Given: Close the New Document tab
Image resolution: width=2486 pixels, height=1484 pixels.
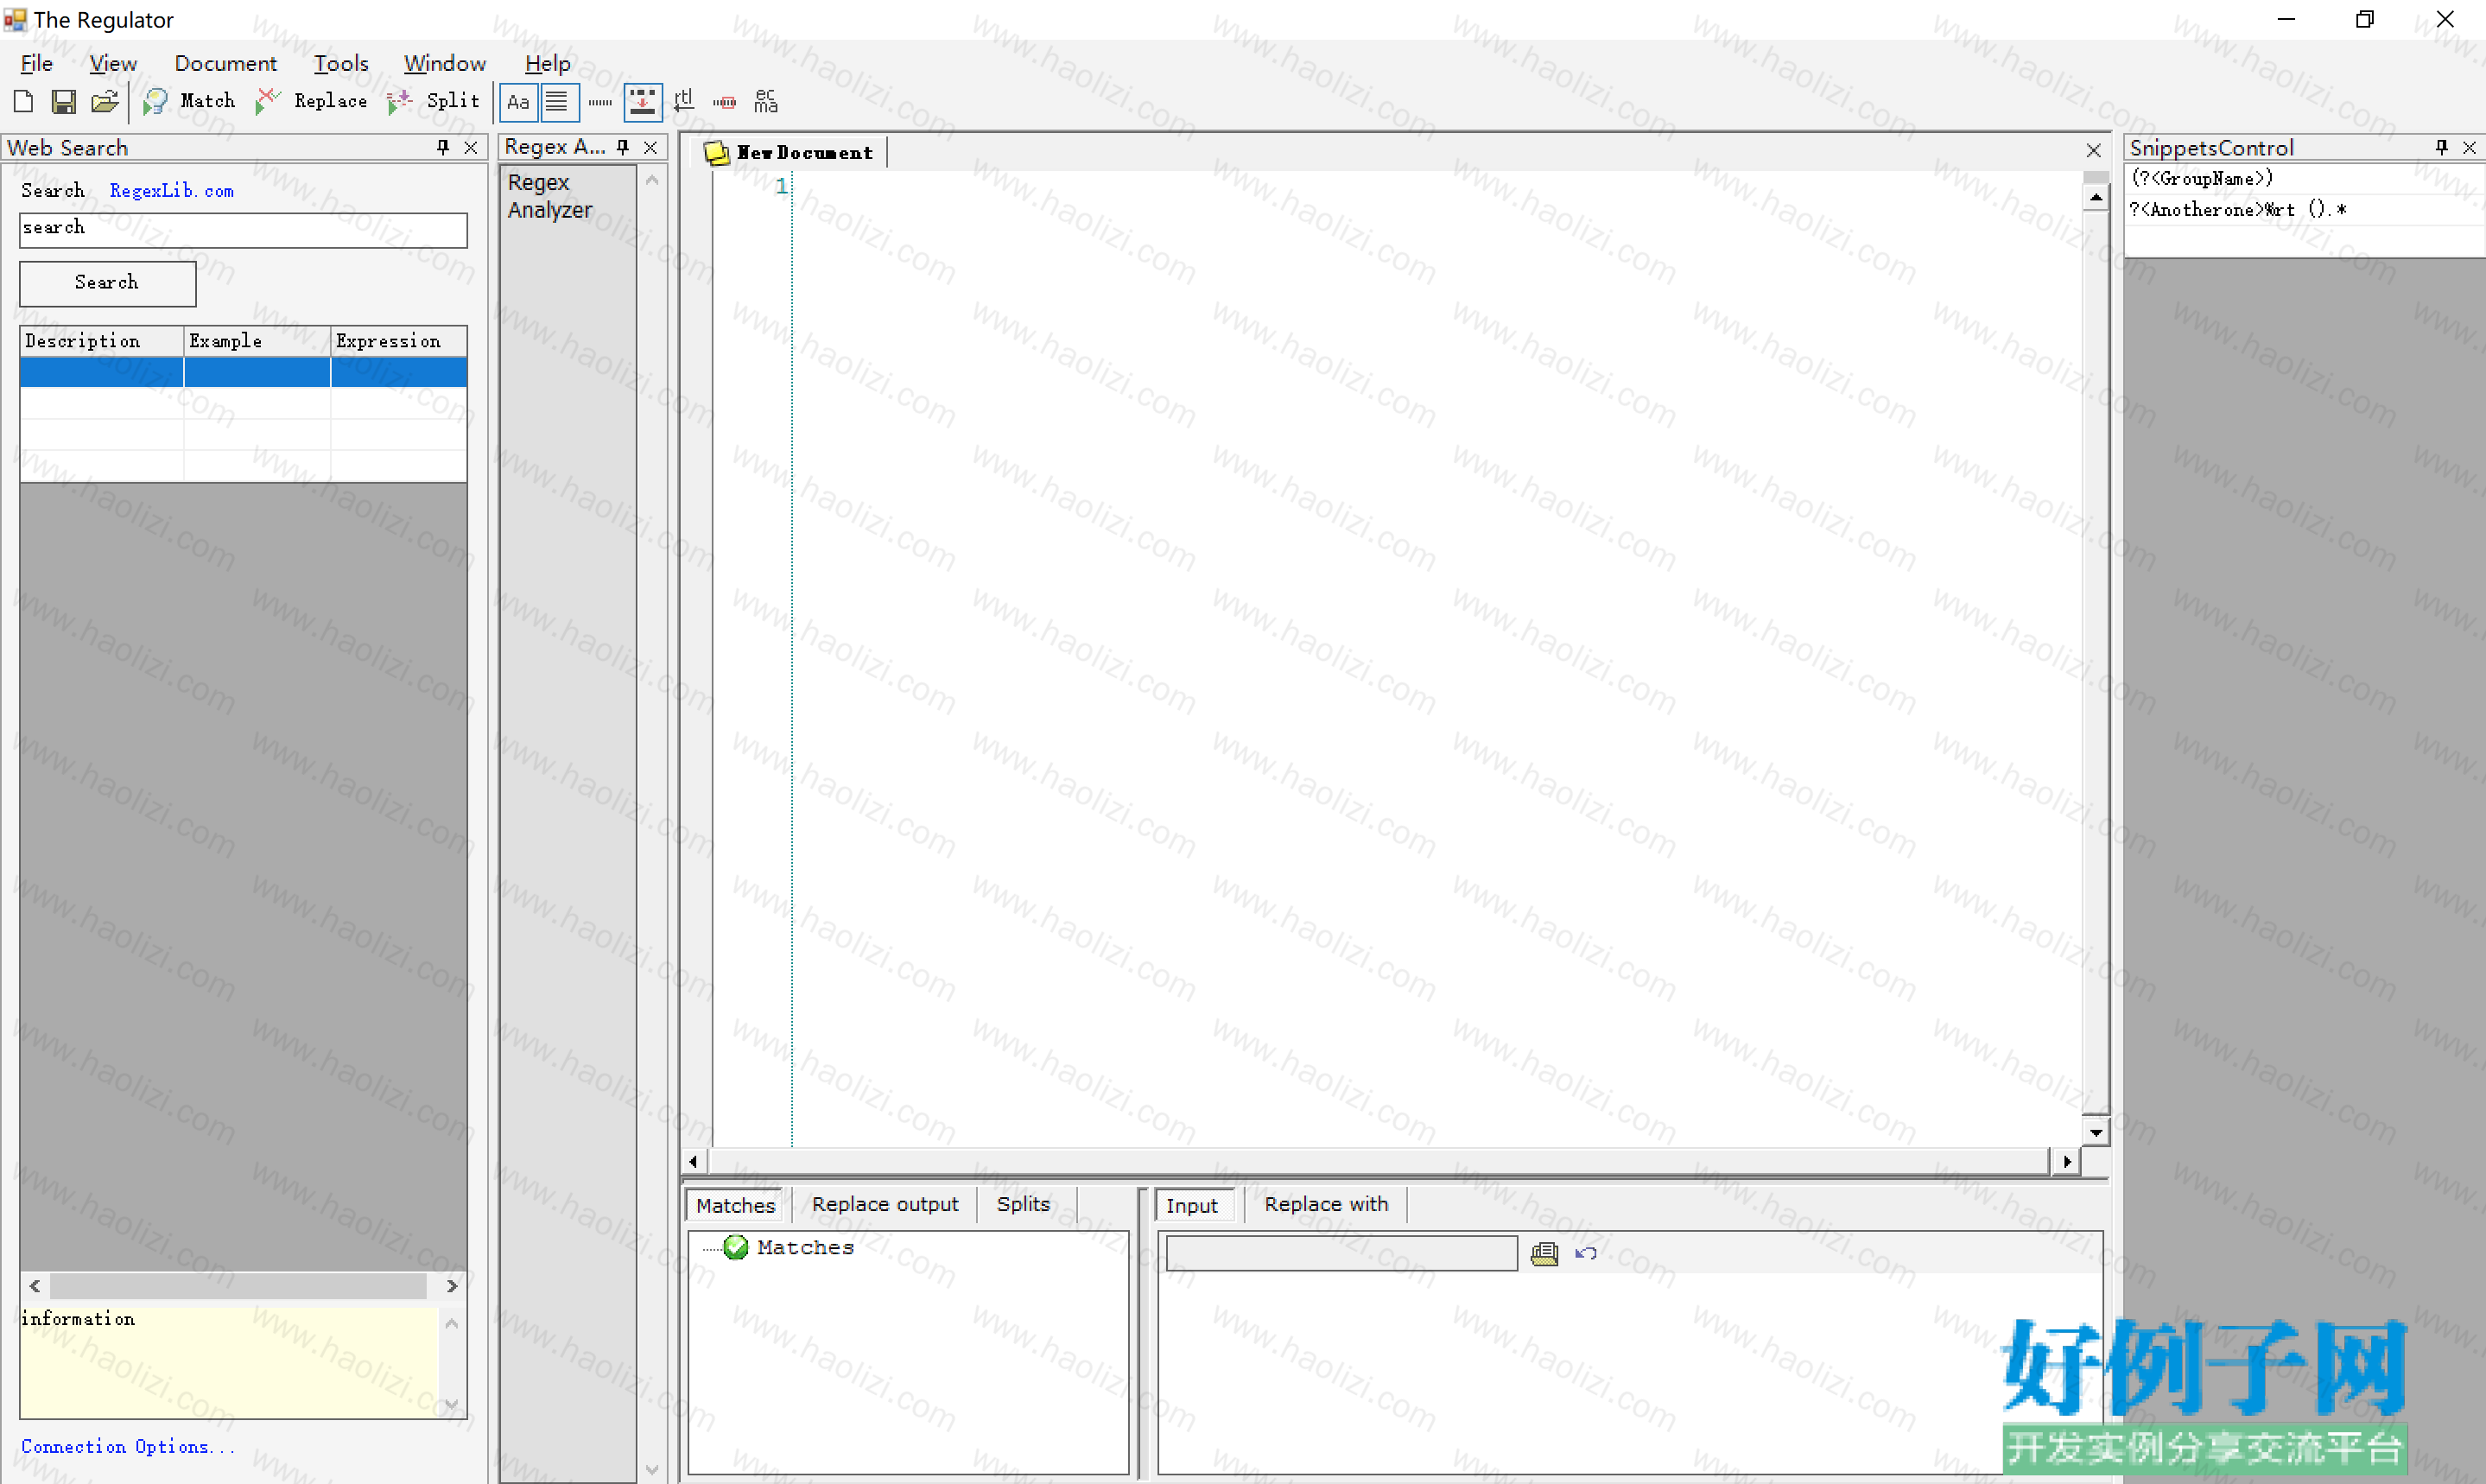Looking at the screenshot, I should coord(2094,150).
